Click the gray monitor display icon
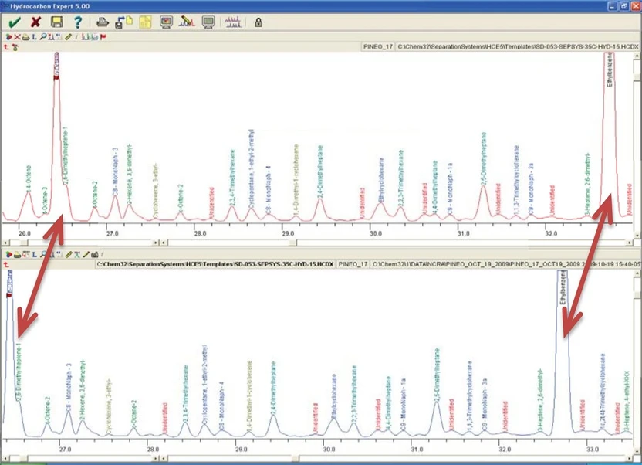 (x=208, y=22)
